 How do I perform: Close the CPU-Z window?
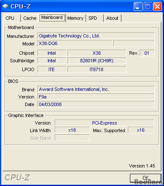[x=157, y=6]
